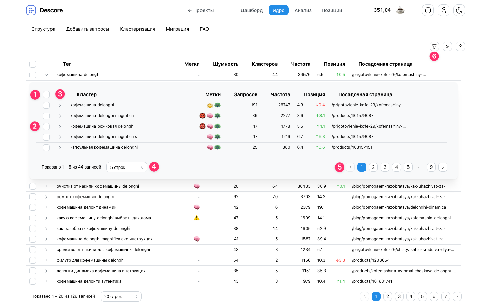Viewport: 491px width, 307px height.
Task: Go to previous page in bottom tag pagination
Action: click(x=364, y=296)
